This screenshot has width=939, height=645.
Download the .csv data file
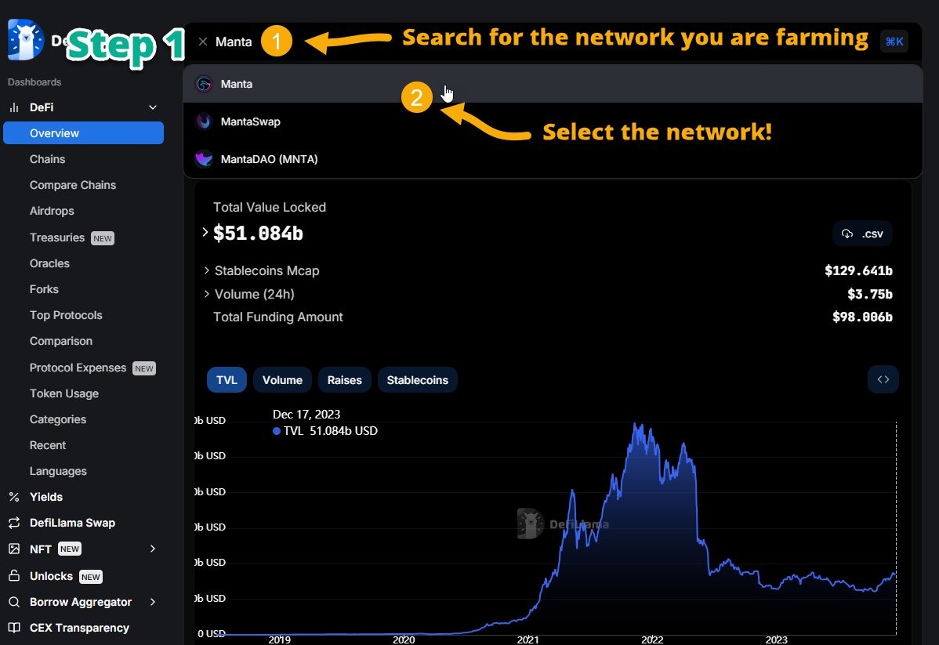pyautogui.click(x=862, y=234)
